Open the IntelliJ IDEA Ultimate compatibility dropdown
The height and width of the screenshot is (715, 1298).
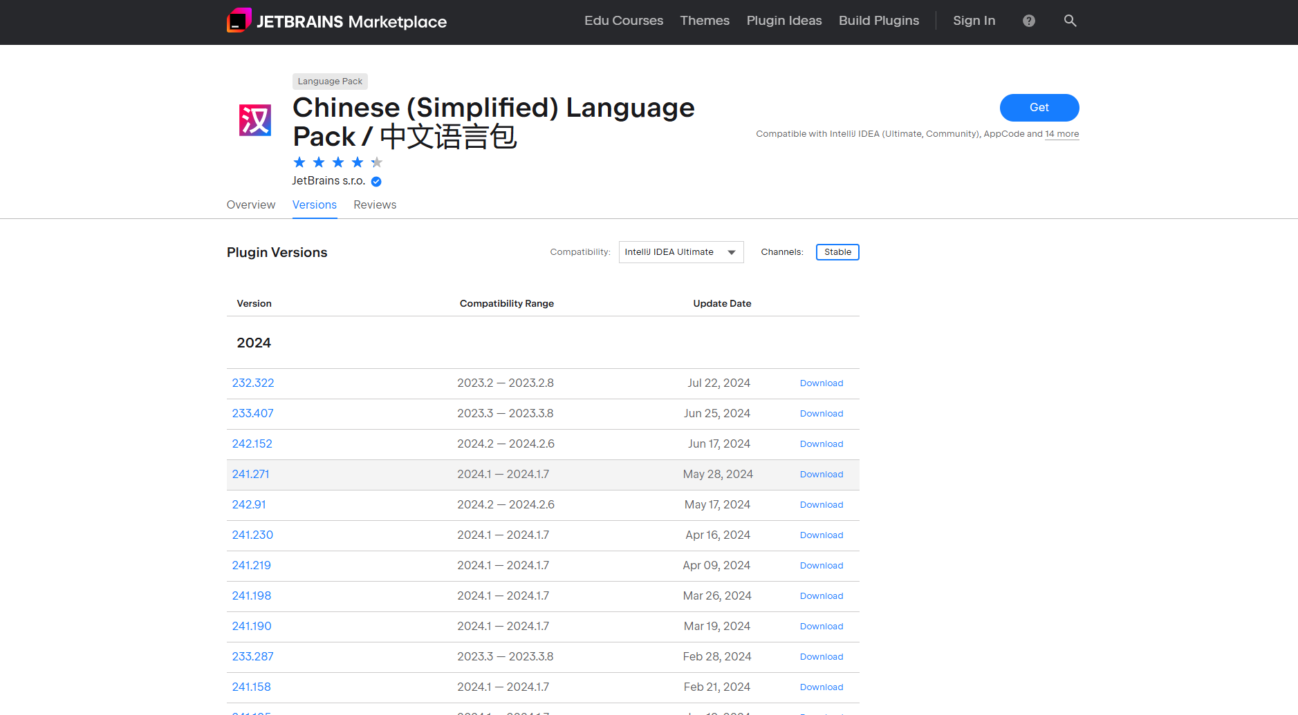[x=681, y=252]
